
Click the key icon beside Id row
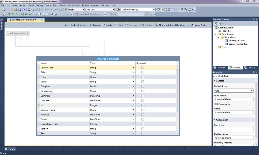[38, 105]
